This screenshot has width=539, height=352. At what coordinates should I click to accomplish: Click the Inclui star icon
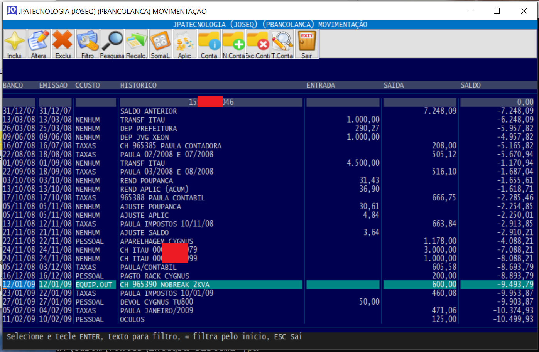click(x=15, y=44)
